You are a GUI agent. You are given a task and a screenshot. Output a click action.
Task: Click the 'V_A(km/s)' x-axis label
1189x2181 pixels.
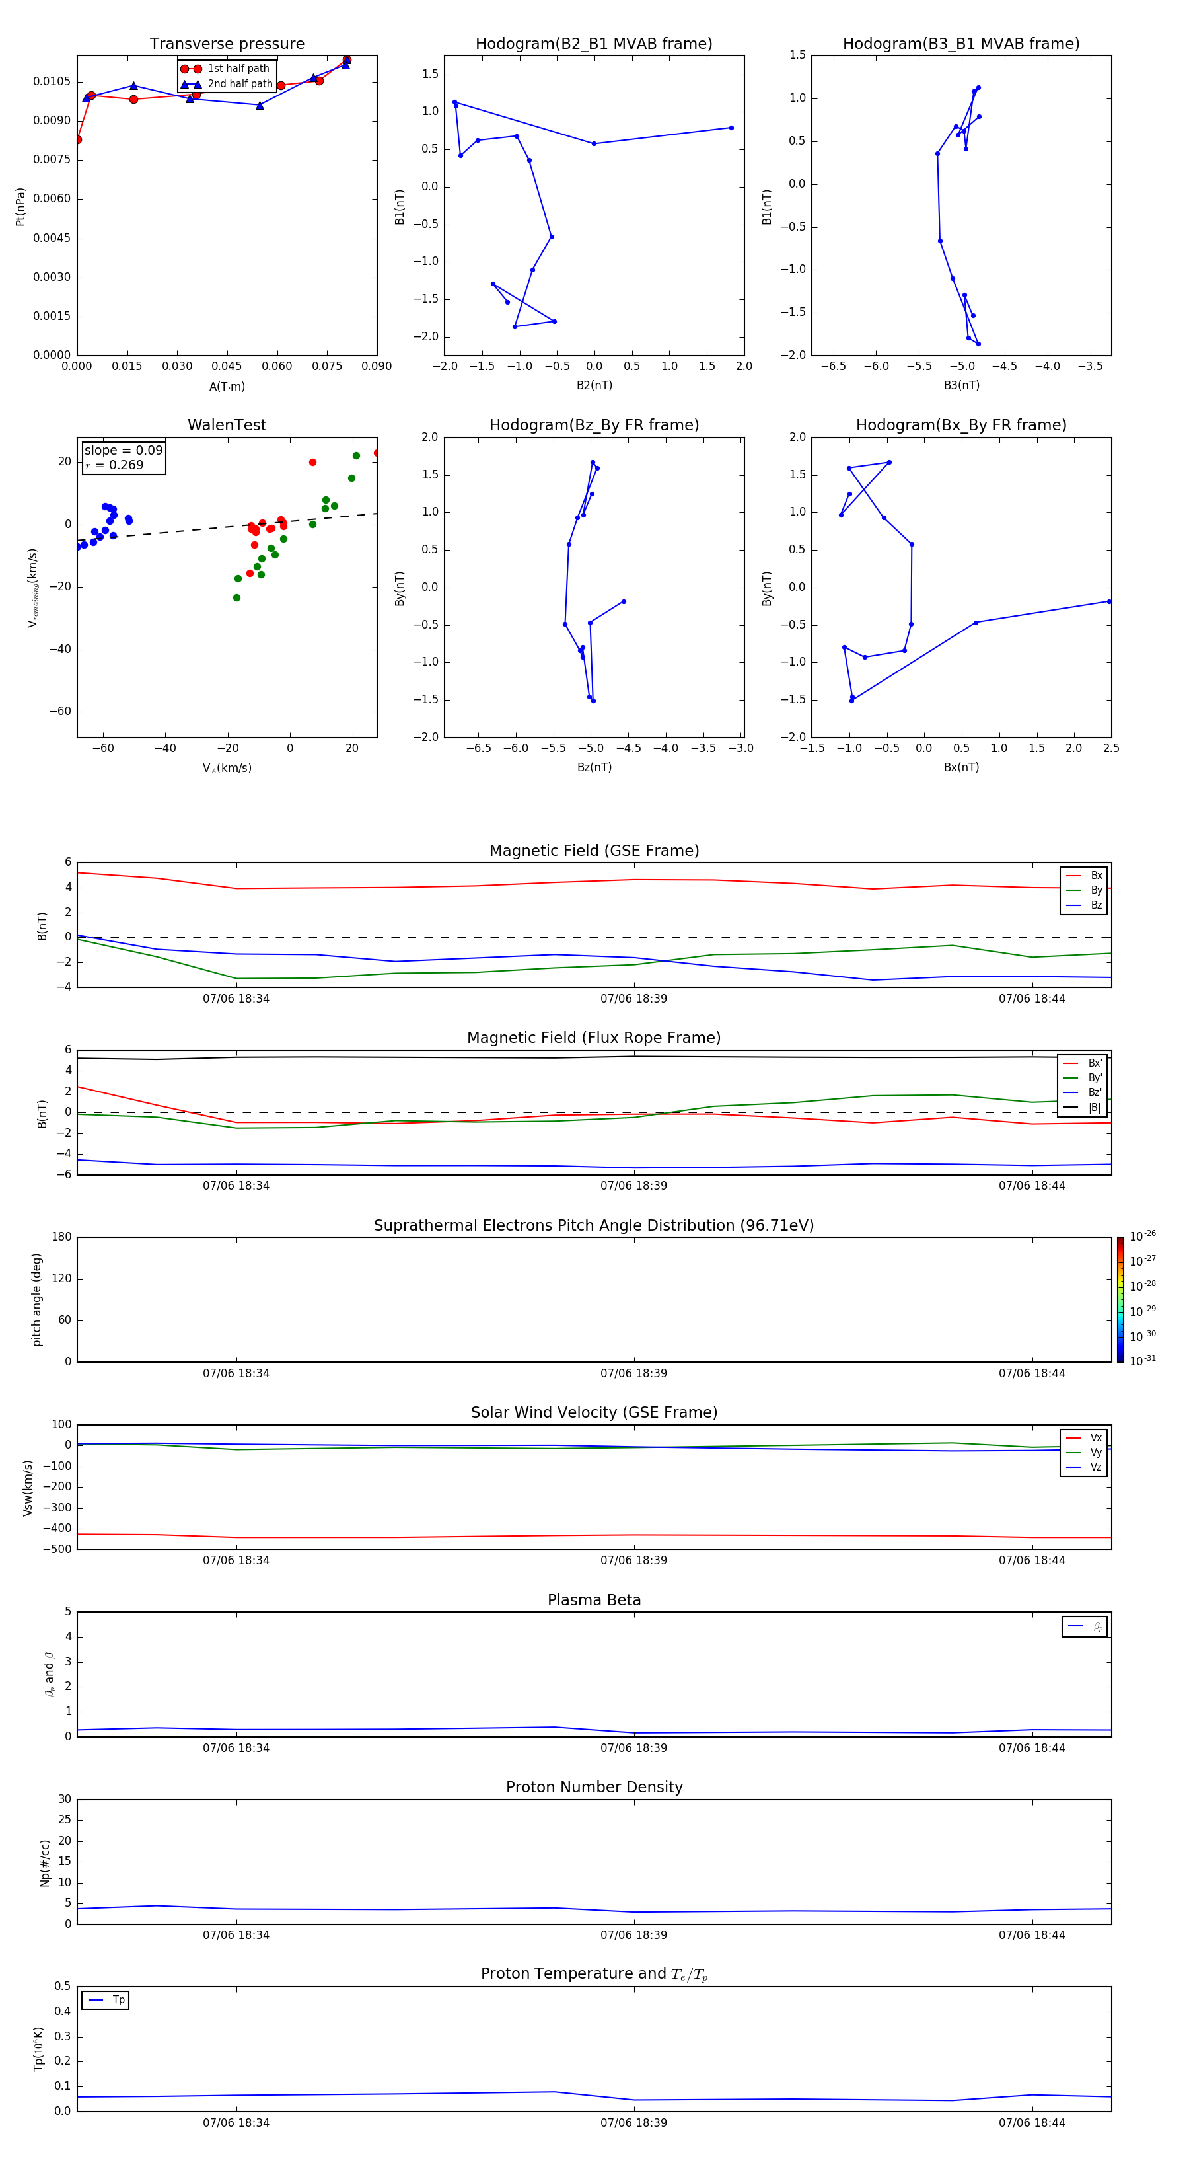pyautogui.click(x=227, y=768)
